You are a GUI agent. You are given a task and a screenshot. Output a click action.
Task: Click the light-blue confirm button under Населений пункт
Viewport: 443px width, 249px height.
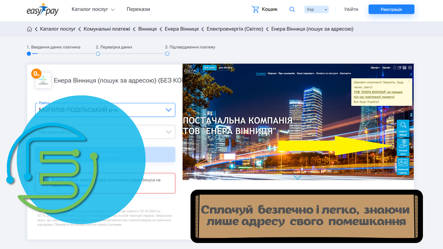[x=105, y=154]
